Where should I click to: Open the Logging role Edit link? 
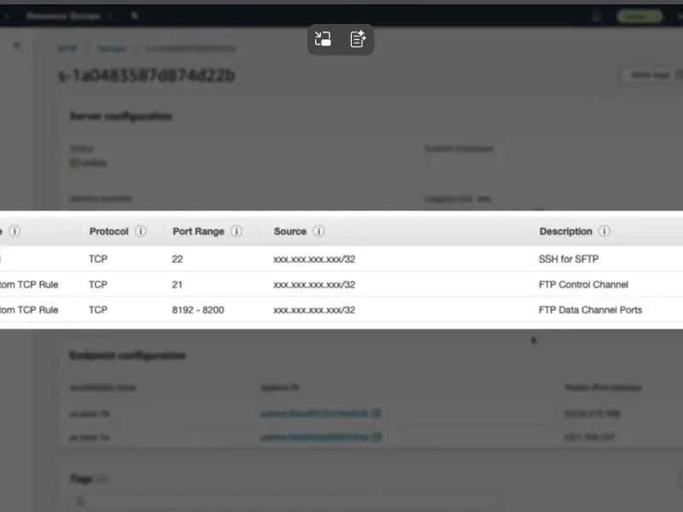(x=484, y=198)
